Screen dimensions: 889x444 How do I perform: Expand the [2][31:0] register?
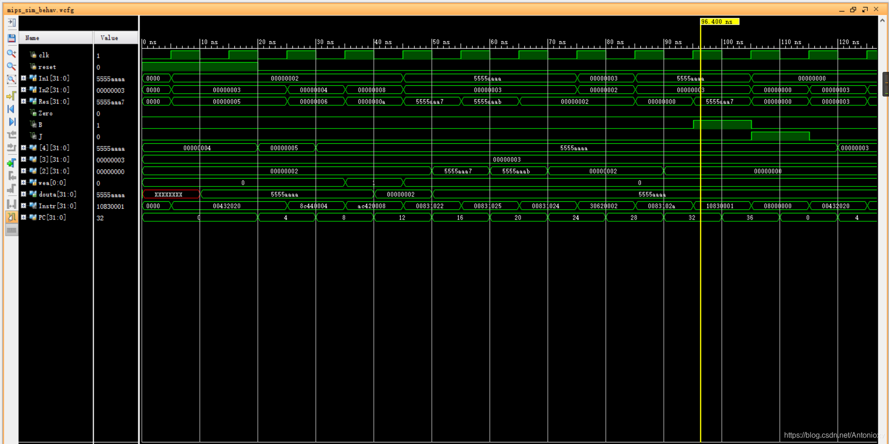point(24,171)
